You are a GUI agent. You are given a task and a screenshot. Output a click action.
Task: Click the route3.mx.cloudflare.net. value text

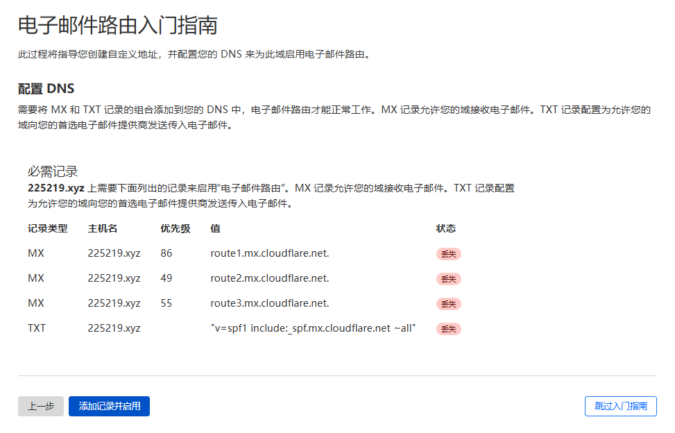[x=270, y=303]
